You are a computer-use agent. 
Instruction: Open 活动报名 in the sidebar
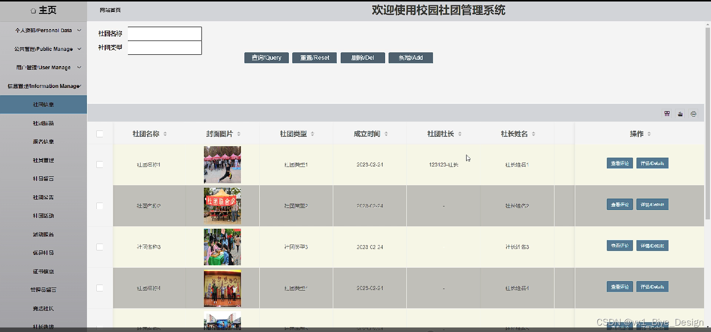[43, 234]
